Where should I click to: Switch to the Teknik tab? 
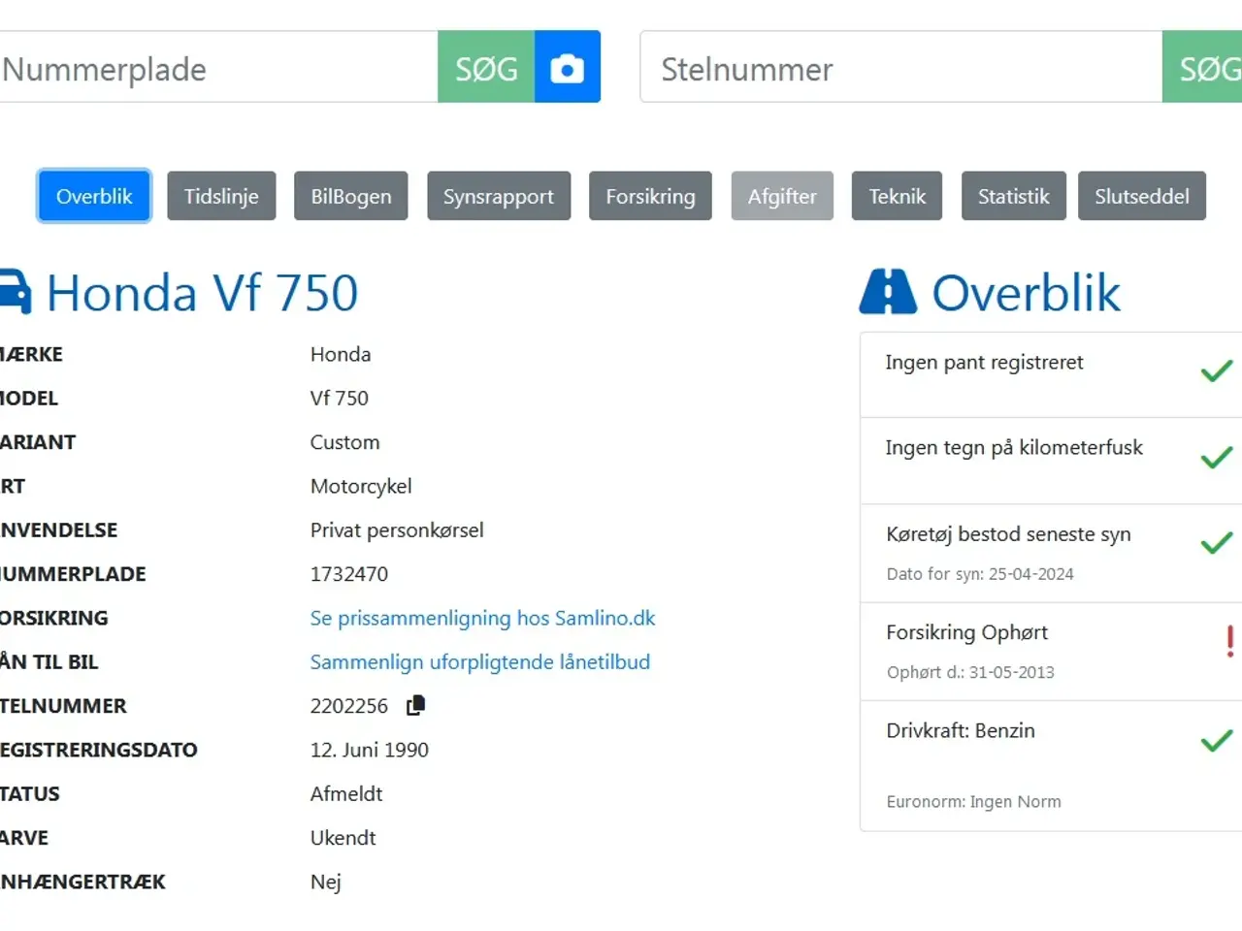pos(897,196)
